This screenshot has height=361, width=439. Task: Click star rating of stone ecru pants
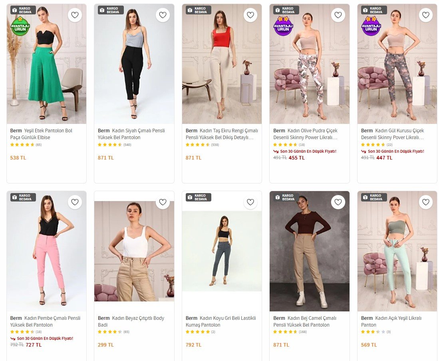pos(198,145)
